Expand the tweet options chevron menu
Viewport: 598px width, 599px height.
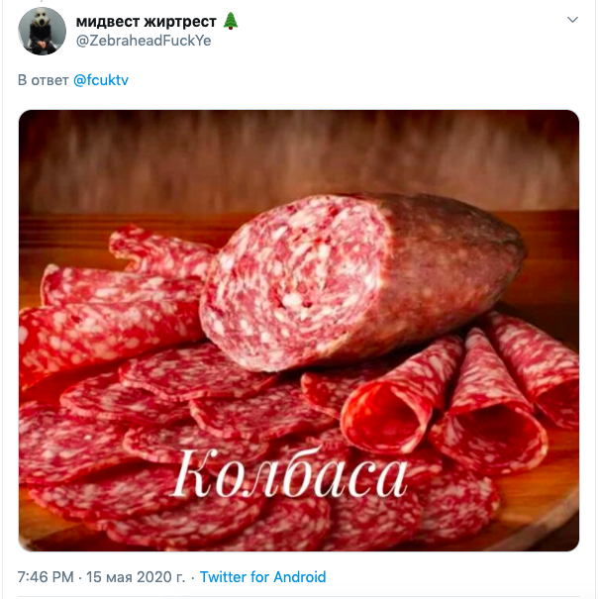point(571,21)
